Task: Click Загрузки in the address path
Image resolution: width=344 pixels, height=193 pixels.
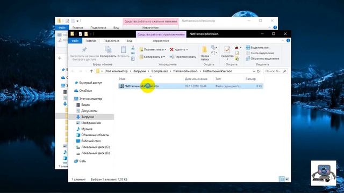Action: pos(140,71)
